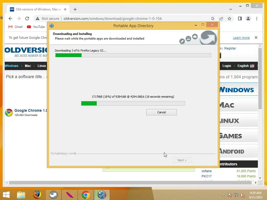Open the feather app in the taskbar

click(69, 195)
